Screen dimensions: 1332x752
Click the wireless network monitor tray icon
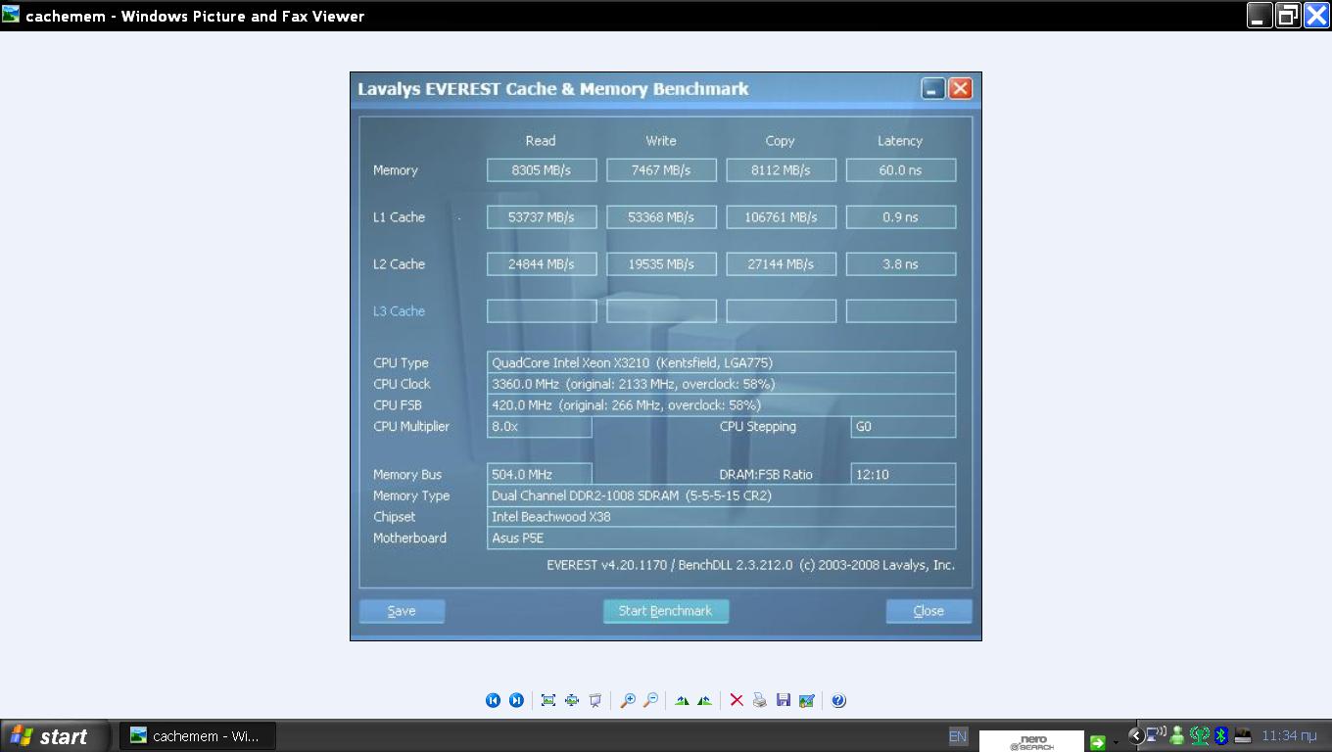pos(1156,733)
